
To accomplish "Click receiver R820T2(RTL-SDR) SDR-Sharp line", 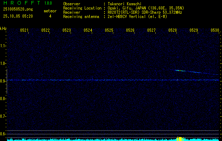I will click(145, 12).
